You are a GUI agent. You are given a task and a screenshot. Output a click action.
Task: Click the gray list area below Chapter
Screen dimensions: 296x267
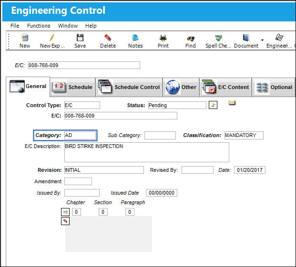point(109,234)
